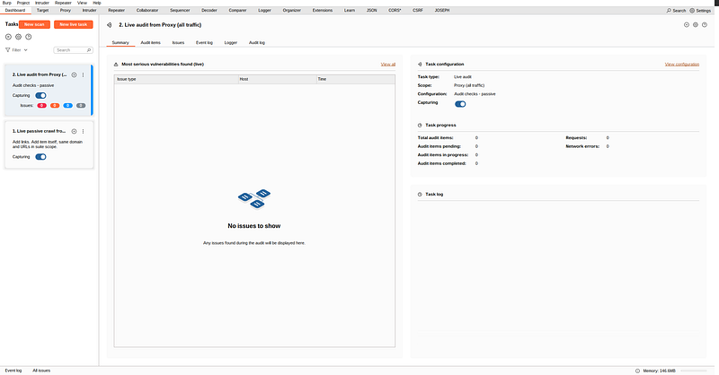Toggle Capturing switch on Live passive crawl card
719x375 pixels.
point(40,157)
